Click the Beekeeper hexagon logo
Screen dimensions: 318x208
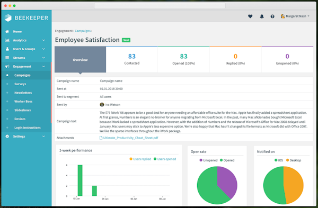(8, 18)
